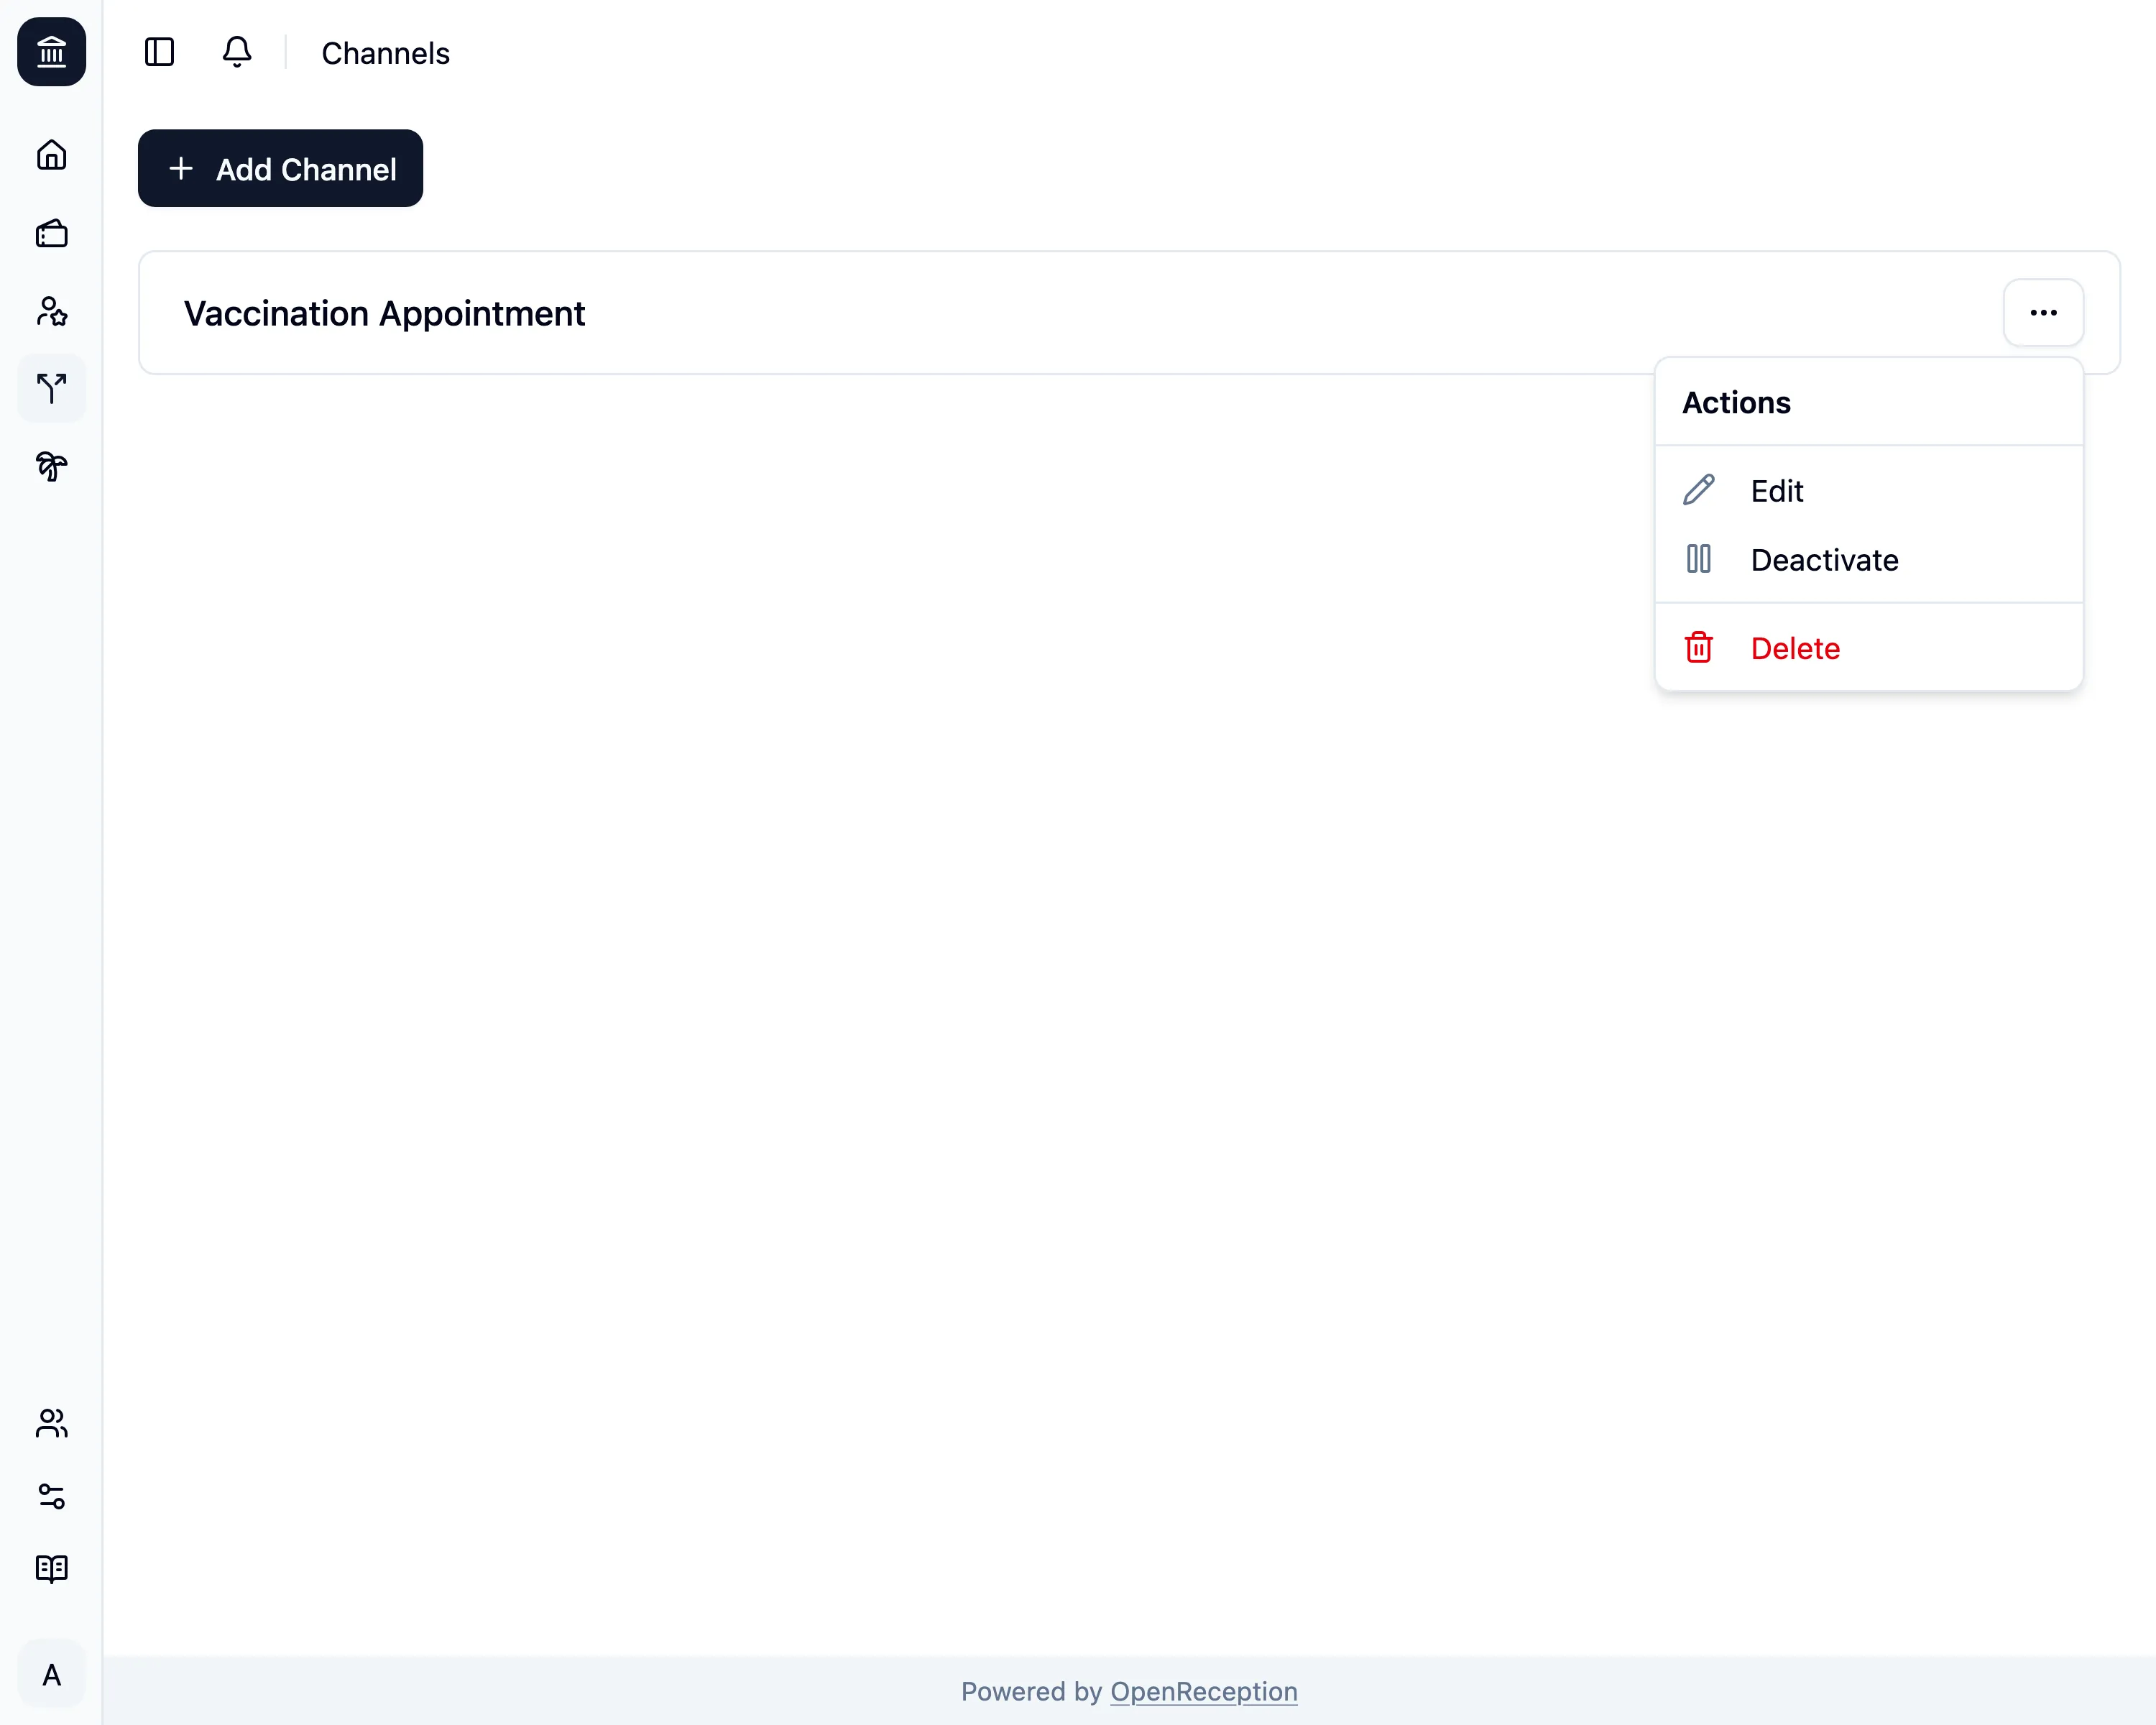The image size is (2156, 1725).
Task: Click the bank logo at the top left
Action: [x=51, y=52]
